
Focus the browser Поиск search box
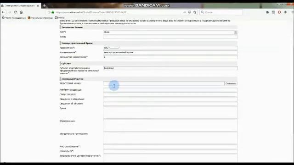click(221, 12)
